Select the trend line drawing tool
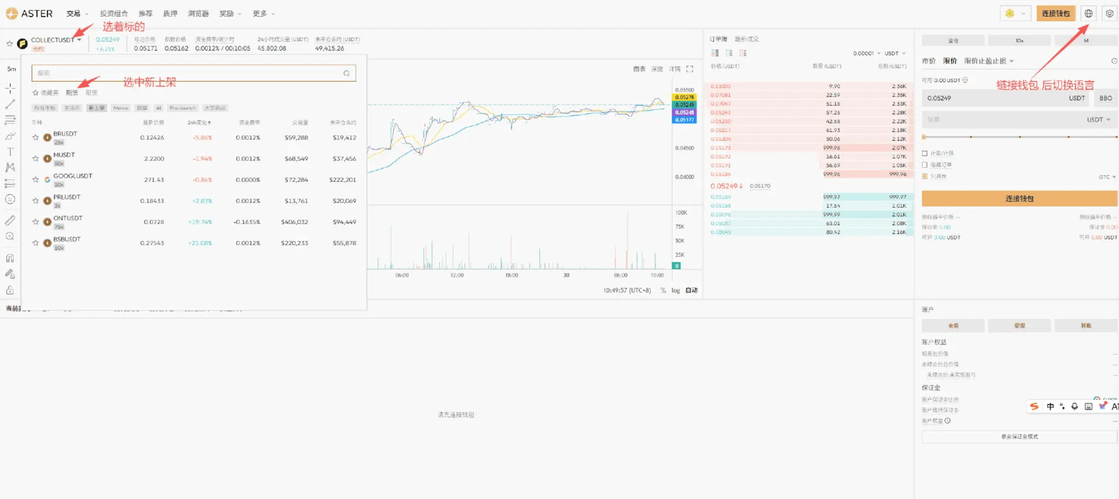Viewport: 1119px width, 499px height. point(10,104)
